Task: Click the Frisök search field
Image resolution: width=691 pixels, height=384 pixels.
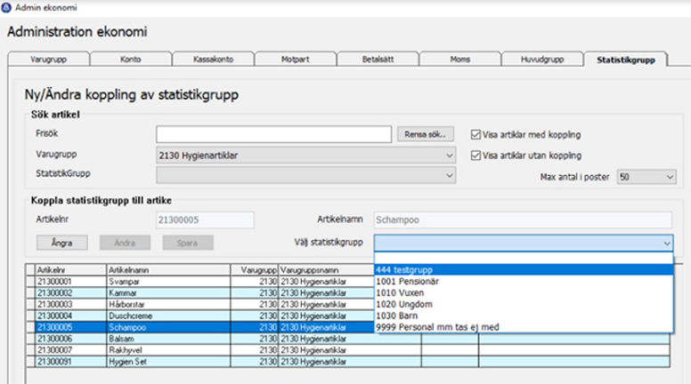Action: (x=273, y=134)
